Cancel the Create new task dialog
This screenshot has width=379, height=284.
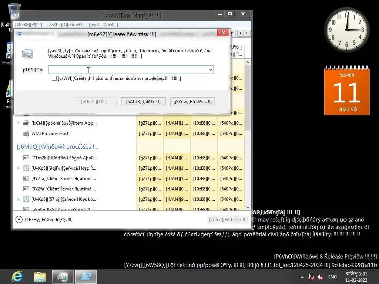143,102
